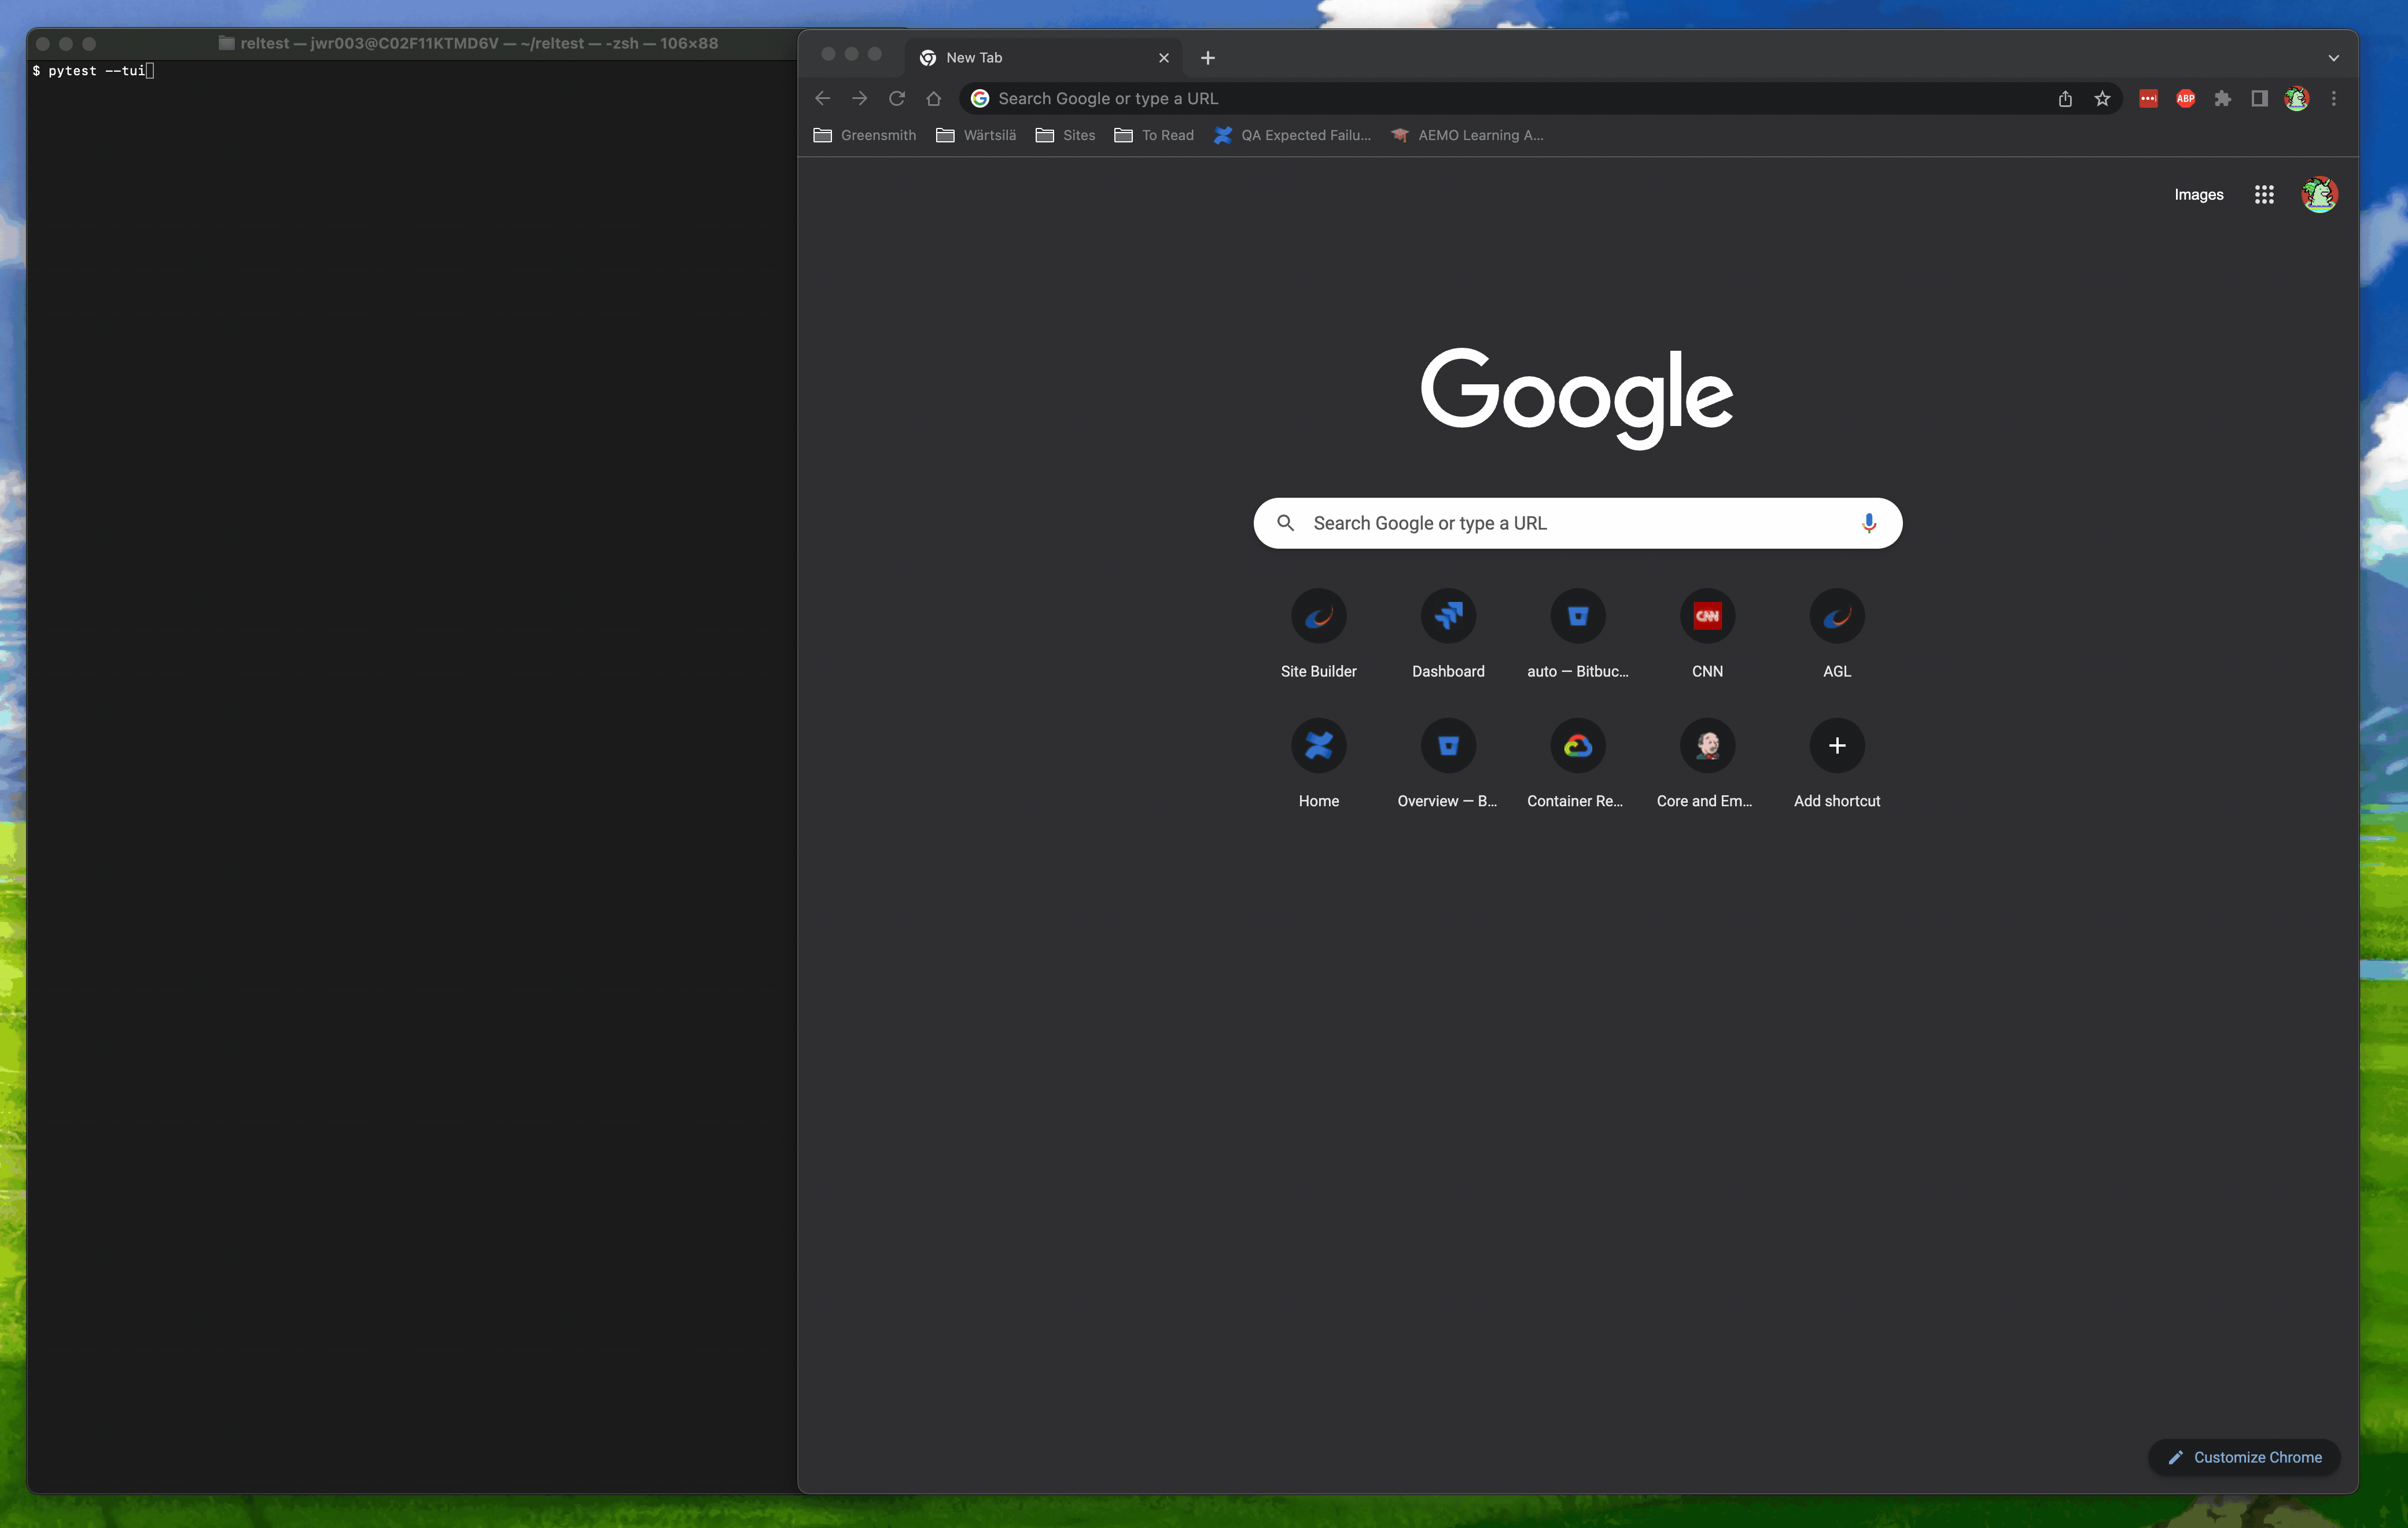Select the New Tab tab

(1043, 58)
